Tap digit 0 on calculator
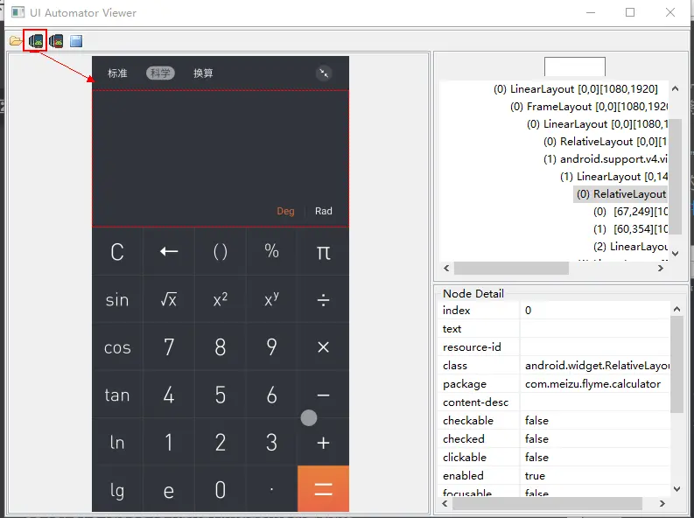 (220, 490)
